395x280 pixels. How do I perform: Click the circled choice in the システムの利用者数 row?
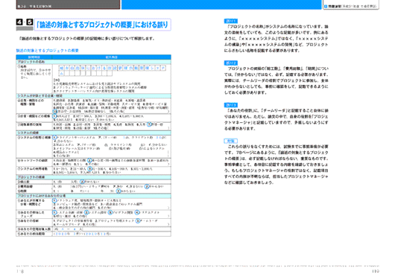(90, 169)
